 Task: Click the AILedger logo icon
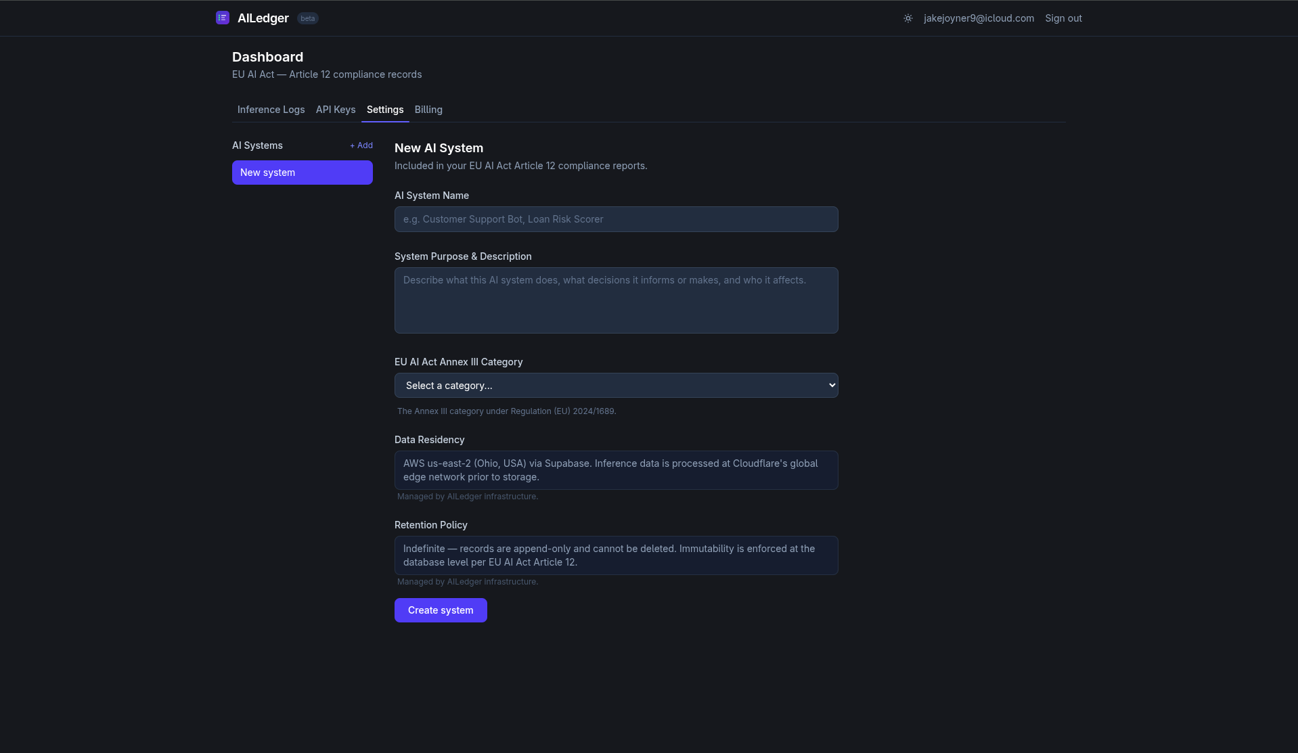pyautogui.click(x=223, y=18)
